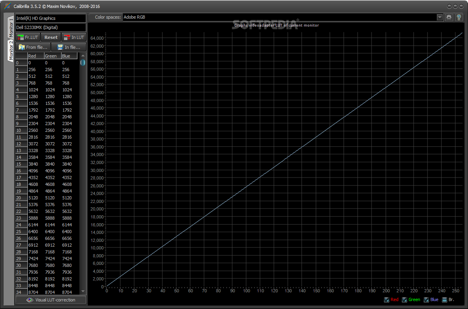This screenshot has height=309, width=468.
Task: Open the help question mark icon
Action: 459,17
